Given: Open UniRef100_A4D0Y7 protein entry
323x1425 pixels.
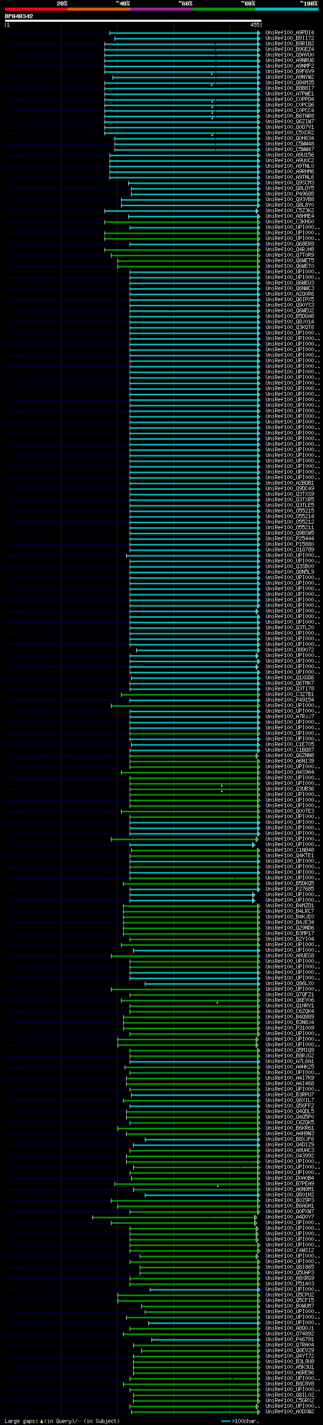Looking at the screenshot, I should pyautogui.click(x=290, y=1217).
